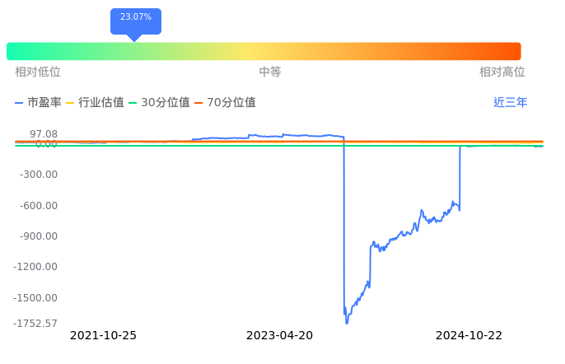Hide the 行业估值 series via its label
Image resolution: width=565 pixels, height=364 pixels.
[100, 103]
